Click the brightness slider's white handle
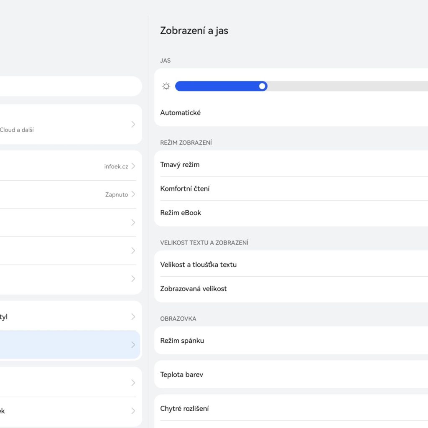Screen dimensions: 428x428 click(262, 86)
